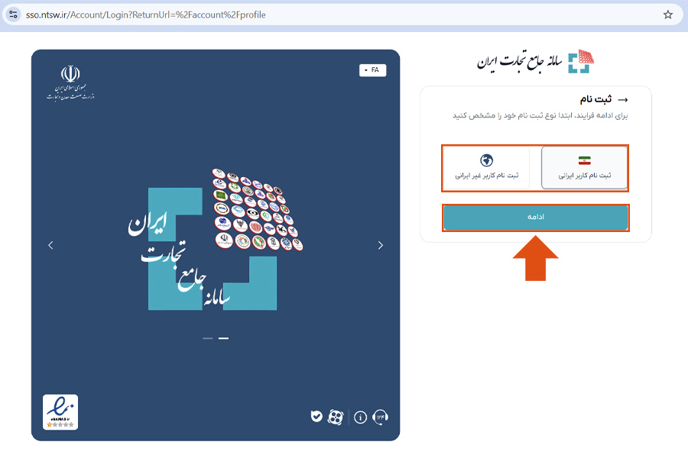
Task: Select ثبت نام کاربر غیر ایرانی option
Action: click(487, 168)
